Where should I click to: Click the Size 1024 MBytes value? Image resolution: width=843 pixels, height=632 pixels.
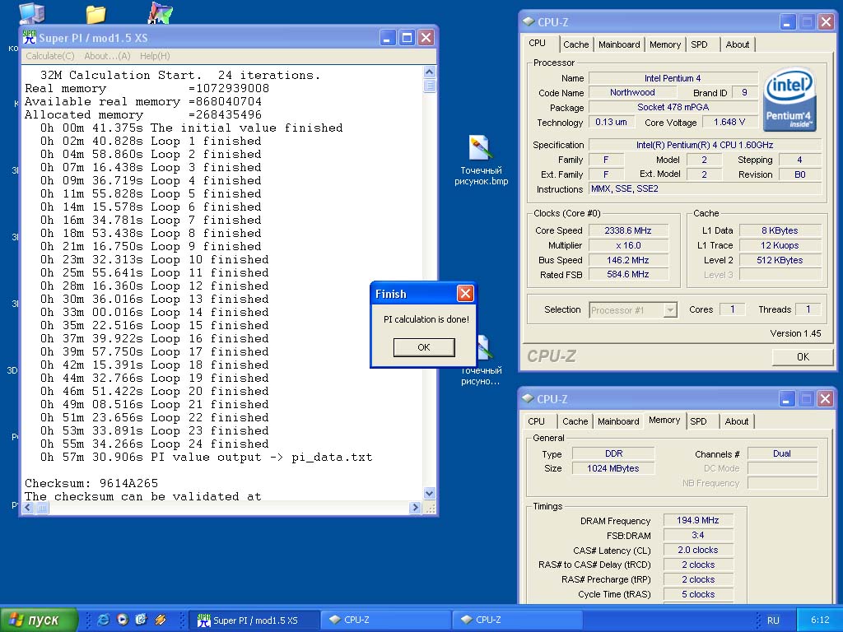coord(612,468)
